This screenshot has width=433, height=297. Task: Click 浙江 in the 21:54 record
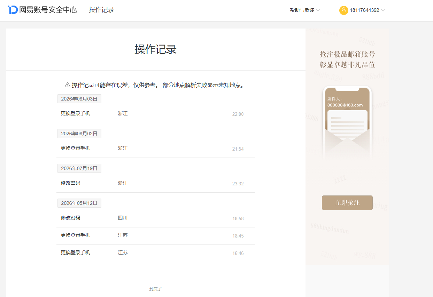[123, 148]
